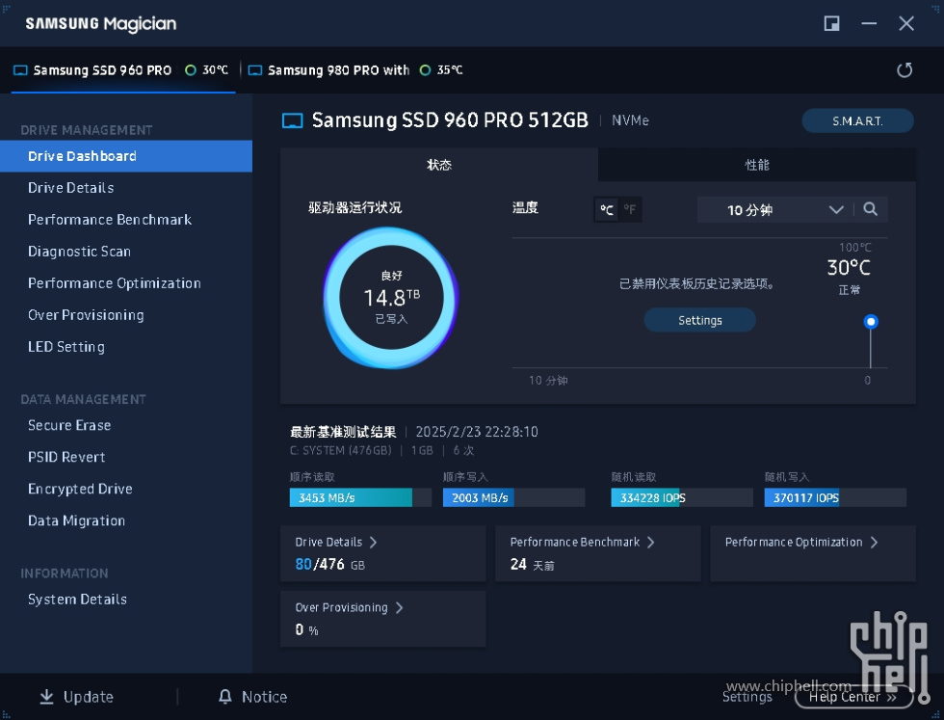Select the Samsung 980 PRO drive tab
This screenshot has height=720, width=944.
[356, 70]
